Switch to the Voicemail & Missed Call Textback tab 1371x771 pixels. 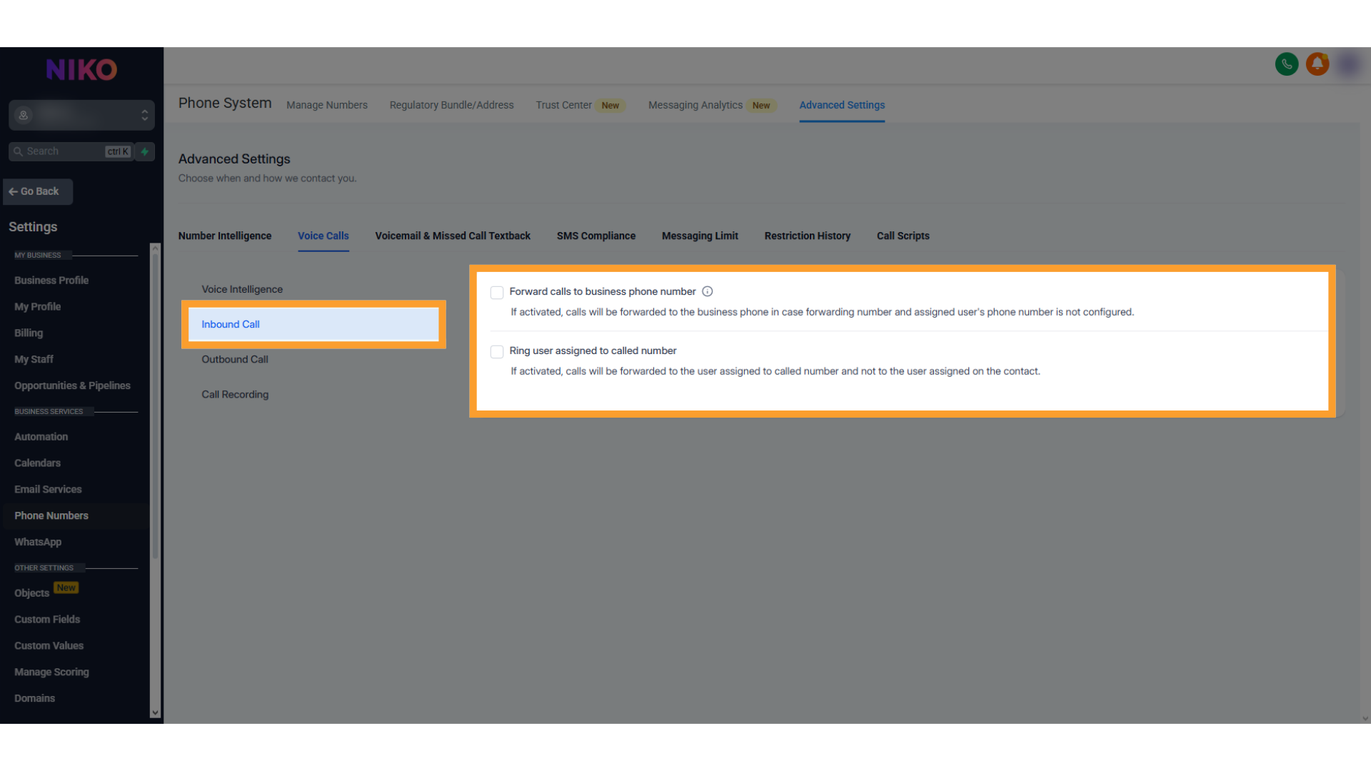tap(453, 236)
